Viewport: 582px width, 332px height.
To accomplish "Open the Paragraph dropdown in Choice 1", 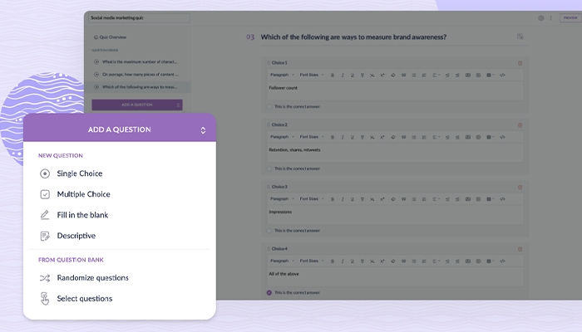I will (281, 75).
